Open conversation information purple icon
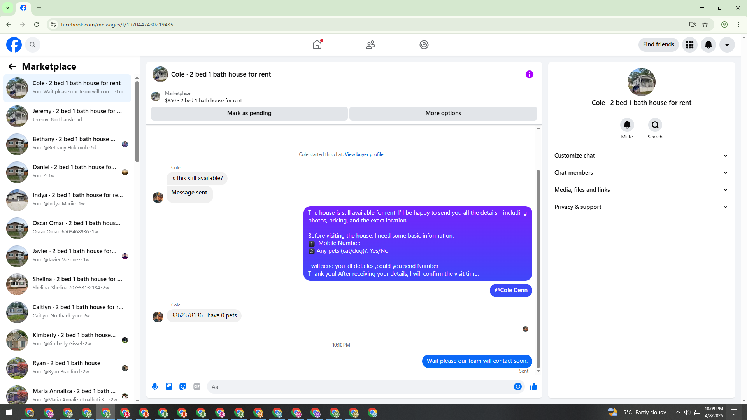Image resolution: width=747 pixels, height=420 pixels. tap(529, 74)
